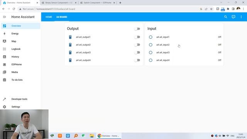Click the a4_input4 circle icon
The width and height of the screenshot is (247, 139).
[151, 60]
